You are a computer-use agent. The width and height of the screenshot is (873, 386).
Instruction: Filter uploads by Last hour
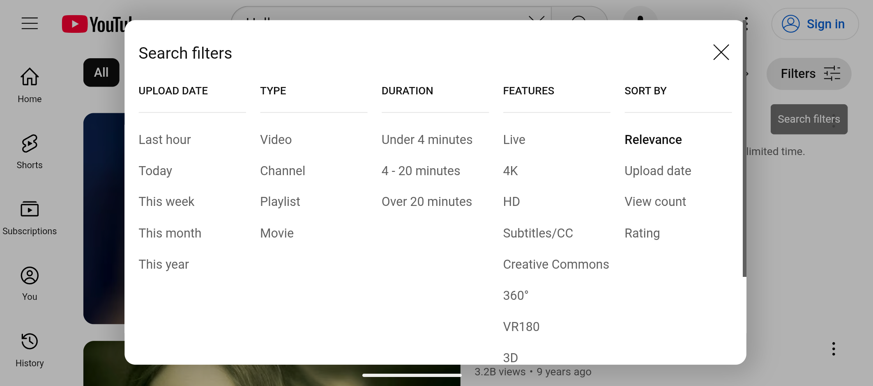click(165, 140)
